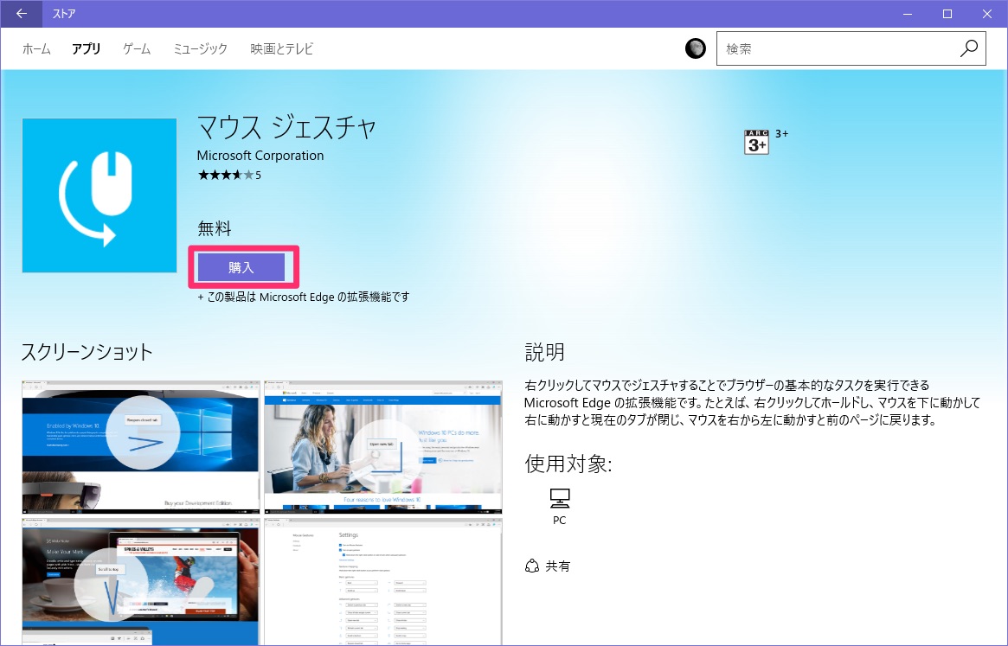
Task: Minimize the Store window
Action: tap(908, 14)
